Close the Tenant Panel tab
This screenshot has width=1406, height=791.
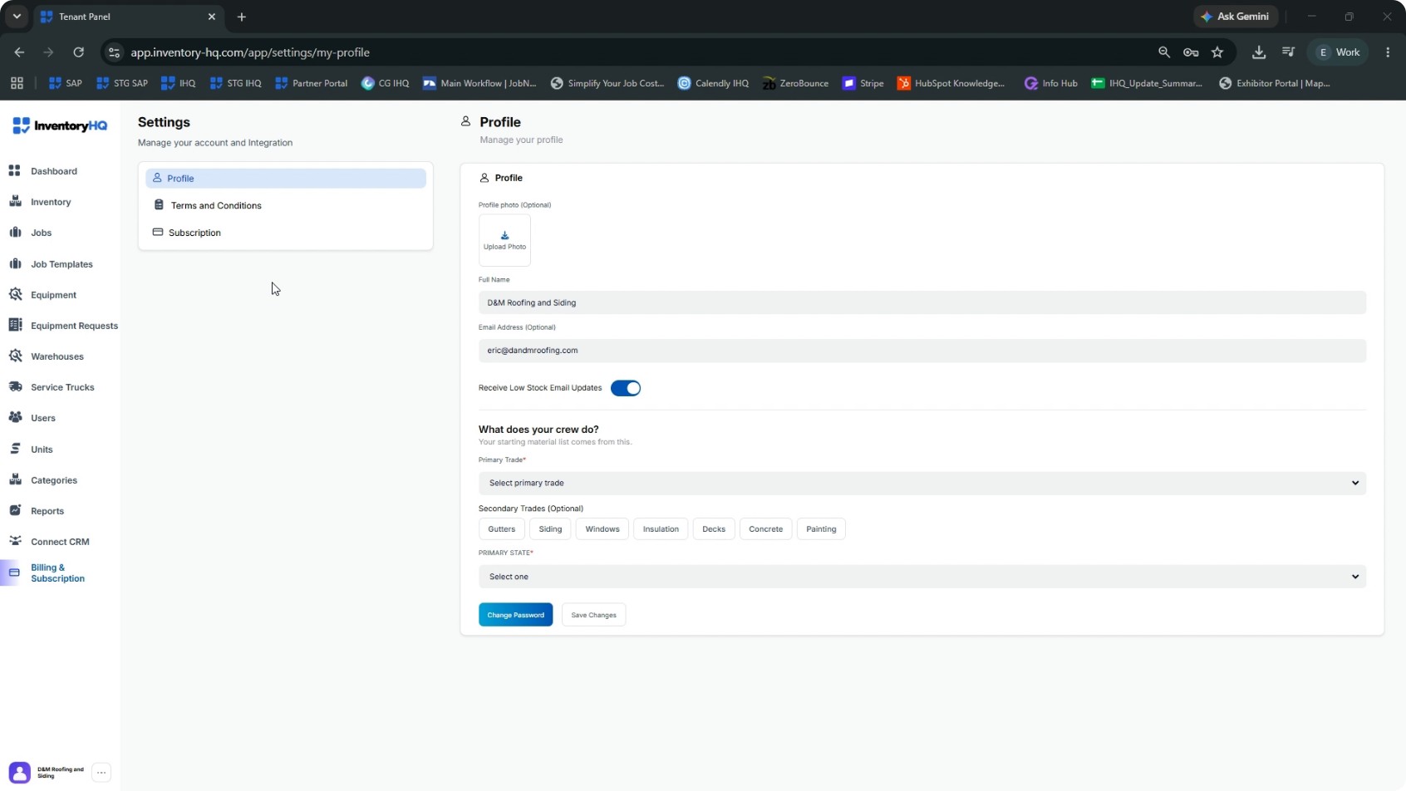click(212, 17)
